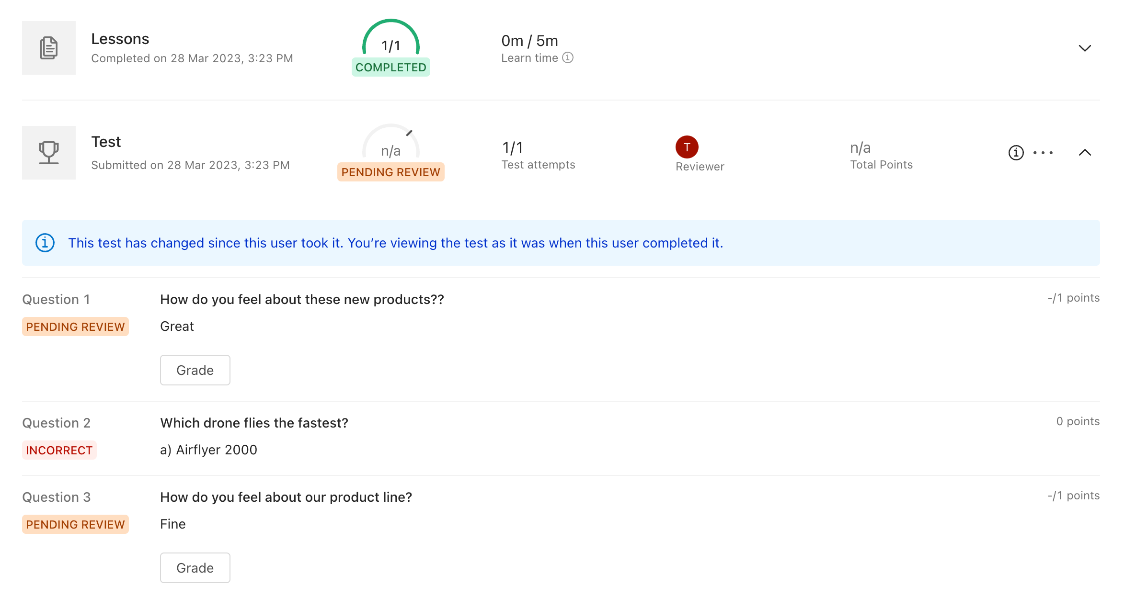The height and width of the screenshot is (609, 1125).
Task: Collapse the Test section chevron
Action: point(1085,153)
